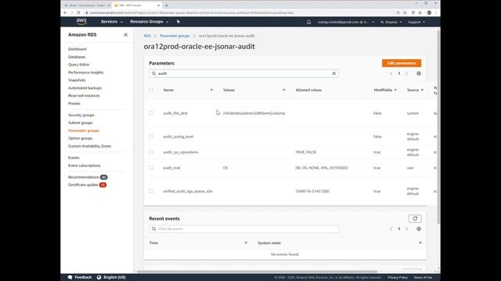Go back in the browser

(x=65, y=12)
